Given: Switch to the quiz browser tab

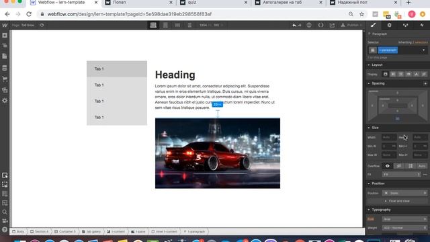Looking at the screenshot, I should click(214, 3).
